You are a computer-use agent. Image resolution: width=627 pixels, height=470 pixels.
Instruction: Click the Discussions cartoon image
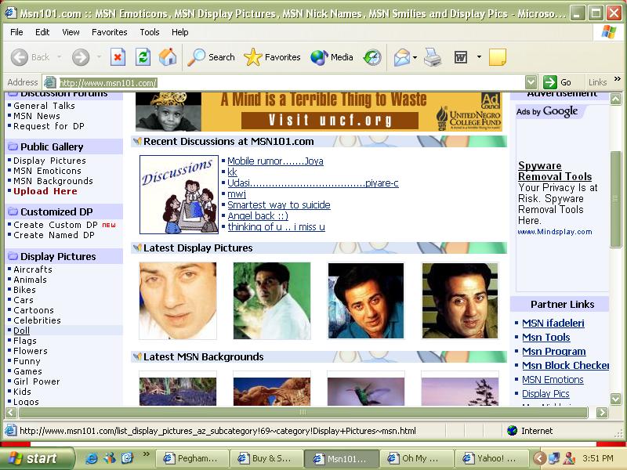179,194
